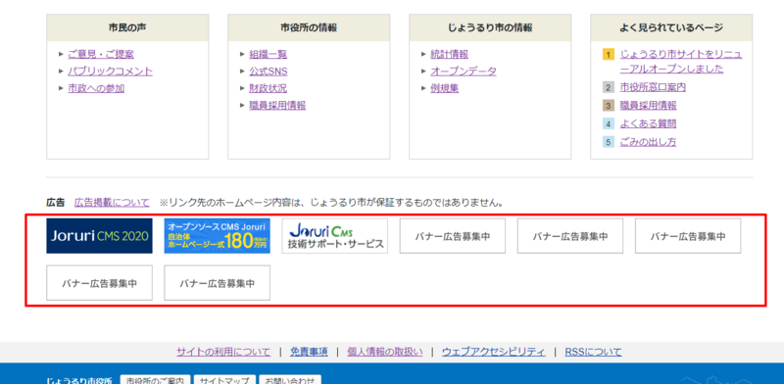Open the 広告掲載について link
Image resolution: width=784 pixels, height=384 pixels.
point(112,203)
